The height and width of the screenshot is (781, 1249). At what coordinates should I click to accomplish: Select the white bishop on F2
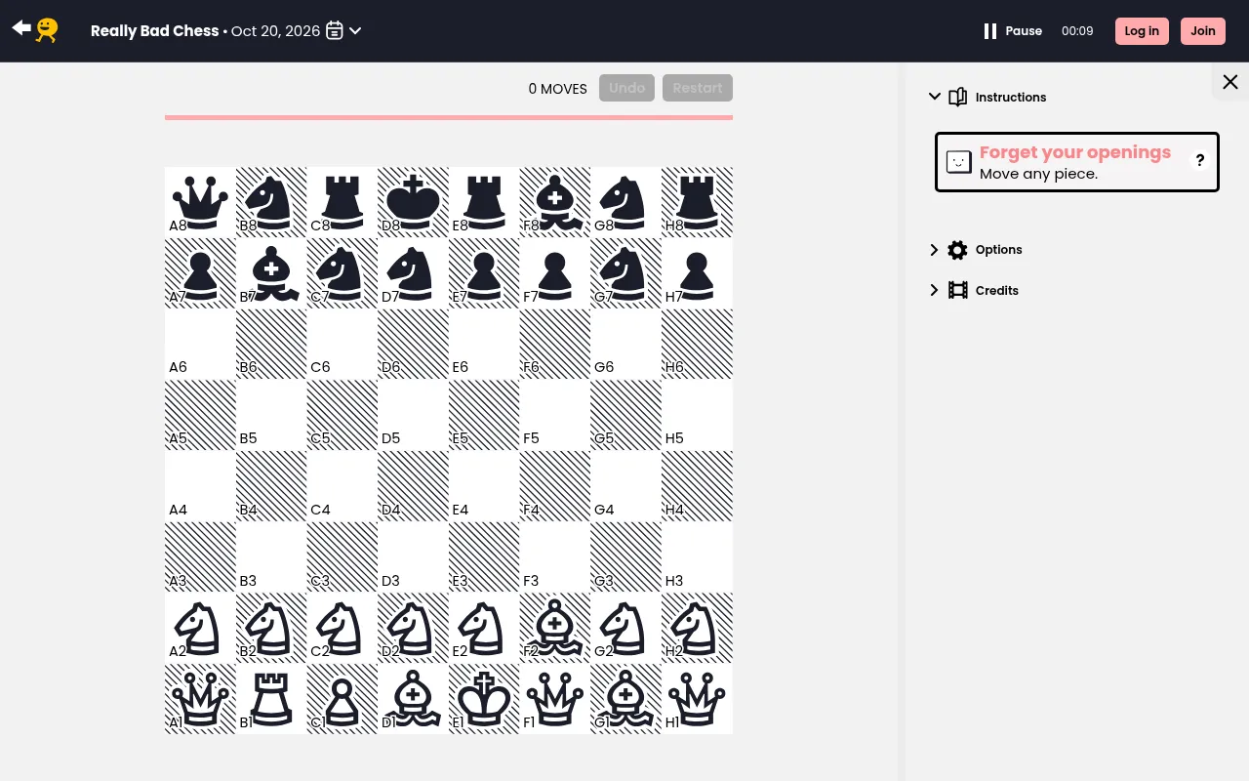point(555,628)
